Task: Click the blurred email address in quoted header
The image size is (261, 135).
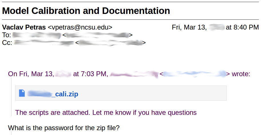Action: coord(195,74)
